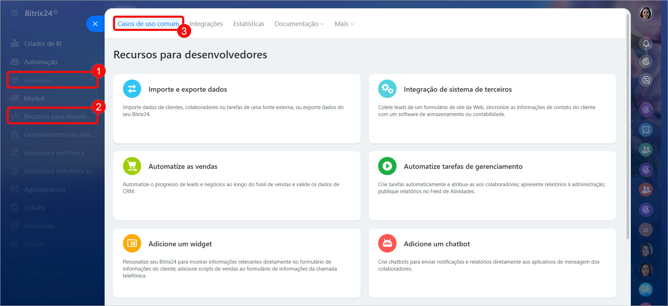Viewport: 668px width, 306px height.
Task: Open the Adicione um widget card
Action: coord(237,263)
